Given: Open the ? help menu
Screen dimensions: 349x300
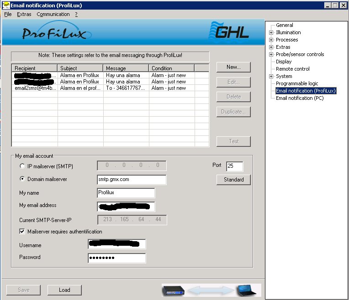Looking at the screenshot, I should [76, 14].
